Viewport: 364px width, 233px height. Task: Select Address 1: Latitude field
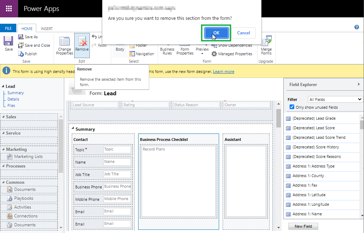322,195
